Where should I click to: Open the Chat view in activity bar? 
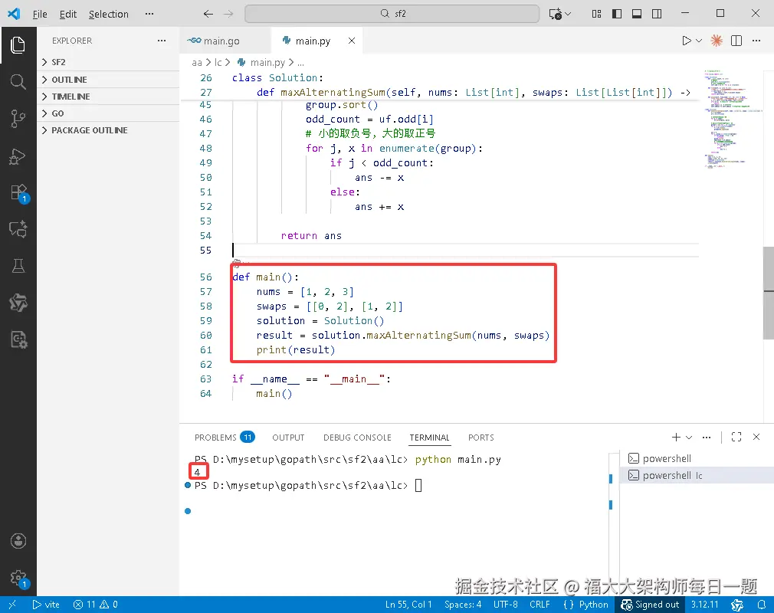[x=18, y=230]
